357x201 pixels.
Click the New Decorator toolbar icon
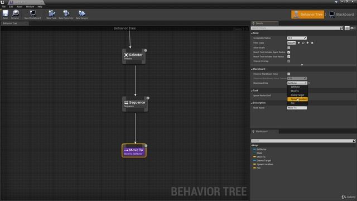point(66,13)
